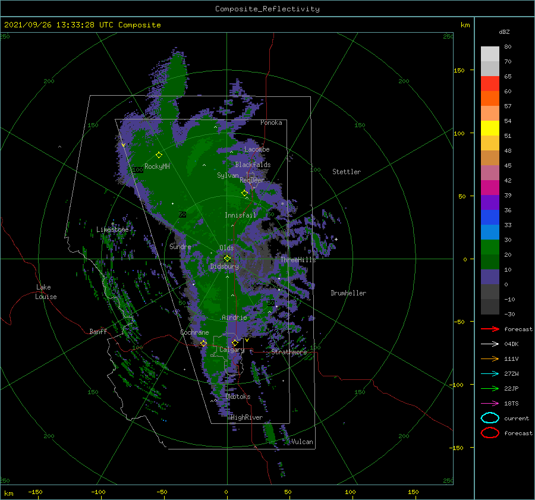
Task: Select the 42 dBZ pink color swatch
Action: coord(490,172)
